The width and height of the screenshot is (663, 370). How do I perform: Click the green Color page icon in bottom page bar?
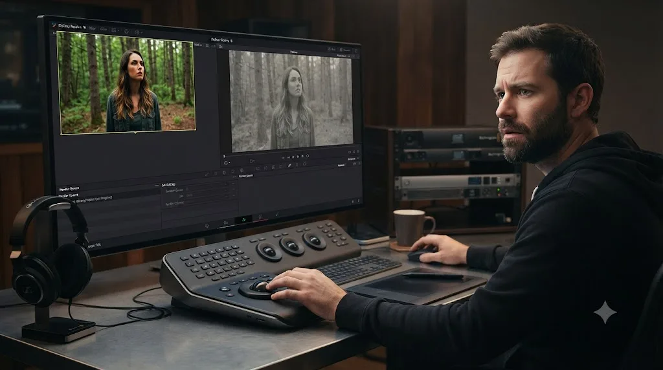pyautogui.click(x=243, y=220)
